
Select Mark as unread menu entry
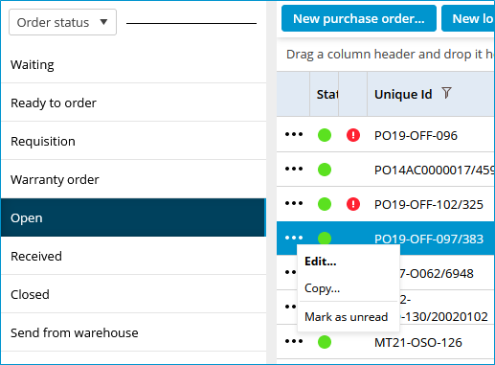pos(347,317)
